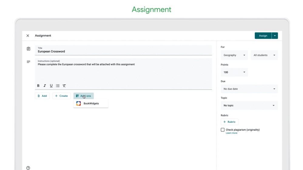Click the Add Rubric button
303x170 pixels.
pos(230,122)
